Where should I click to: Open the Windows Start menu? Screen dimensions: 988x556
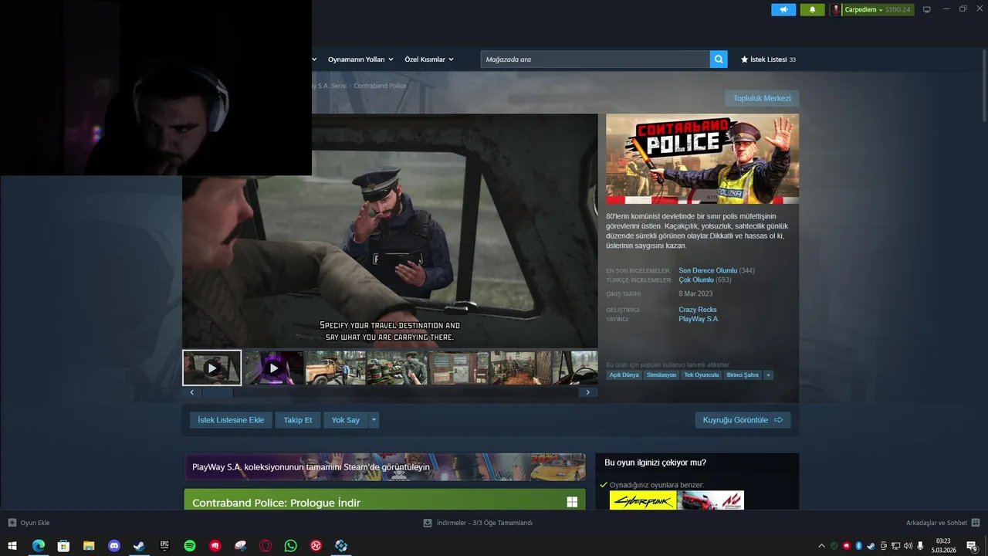click(x=12, y=546)
